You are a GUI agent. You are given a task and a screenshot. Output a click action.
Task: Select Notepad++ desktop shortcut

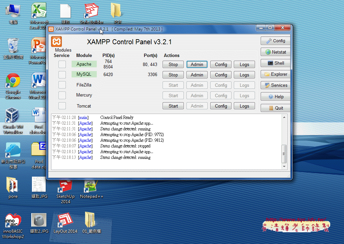(x=91, y=189)
